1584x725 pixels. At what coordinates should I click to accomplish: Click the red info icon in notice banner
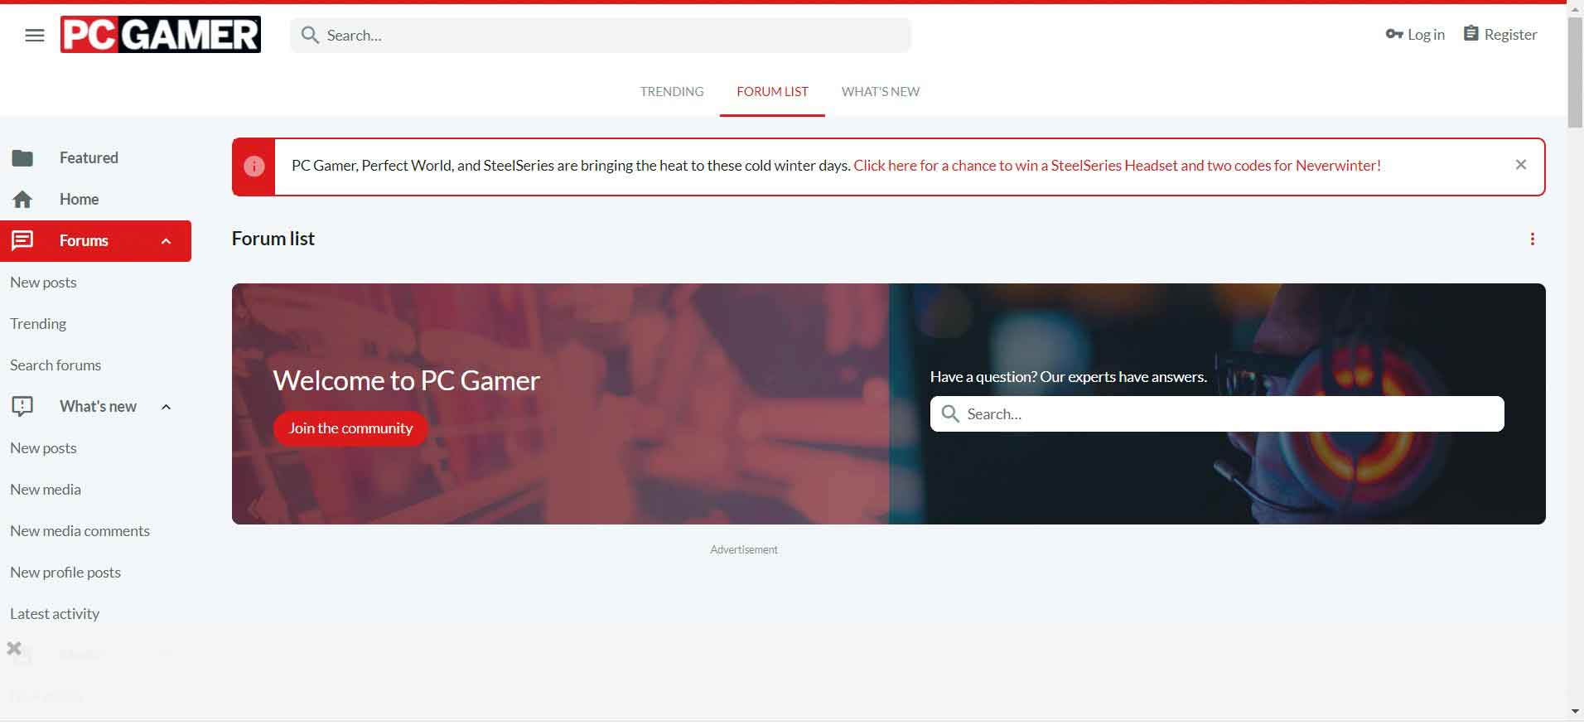(254, 167)
